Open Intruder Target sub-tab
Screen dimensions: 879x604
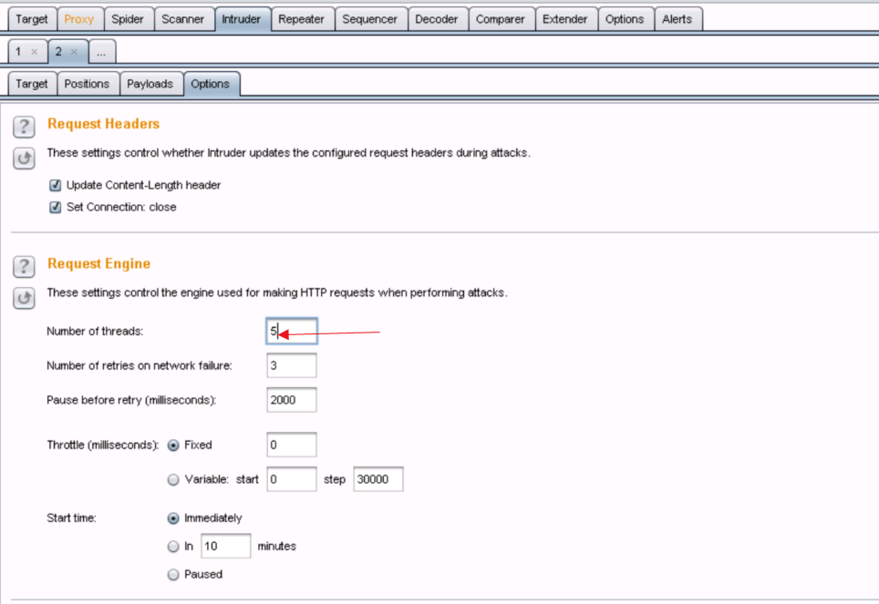[32, 84]
